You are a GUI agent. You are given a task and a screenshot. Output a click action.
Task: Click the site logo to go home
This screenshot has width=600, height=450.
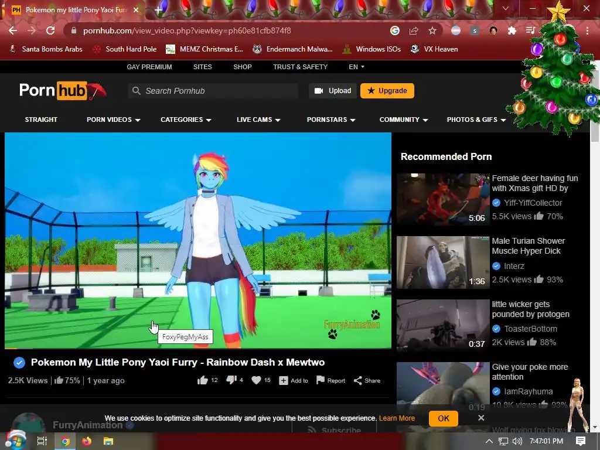(62, 91)
